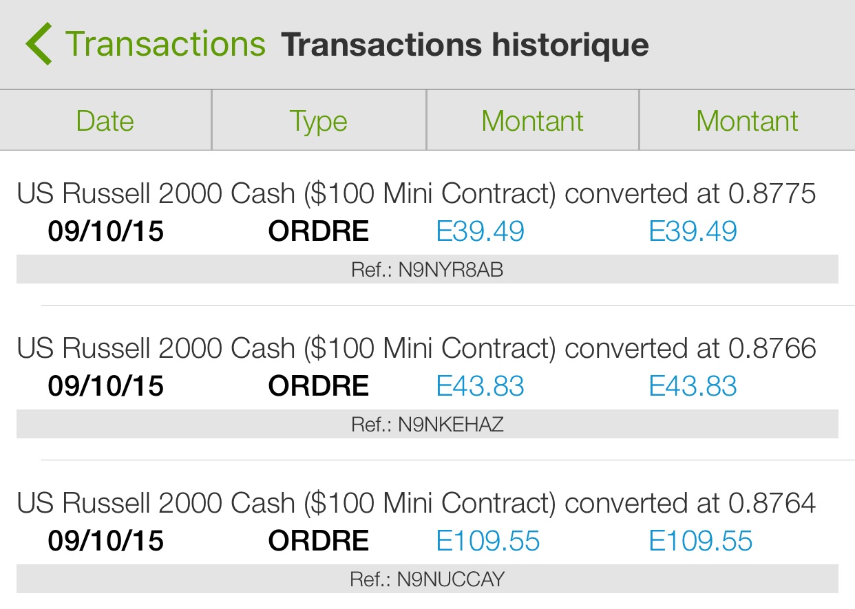Go back to Transactions screen
The height and width of the screenshot is (609, 855).
pos(165,44)
